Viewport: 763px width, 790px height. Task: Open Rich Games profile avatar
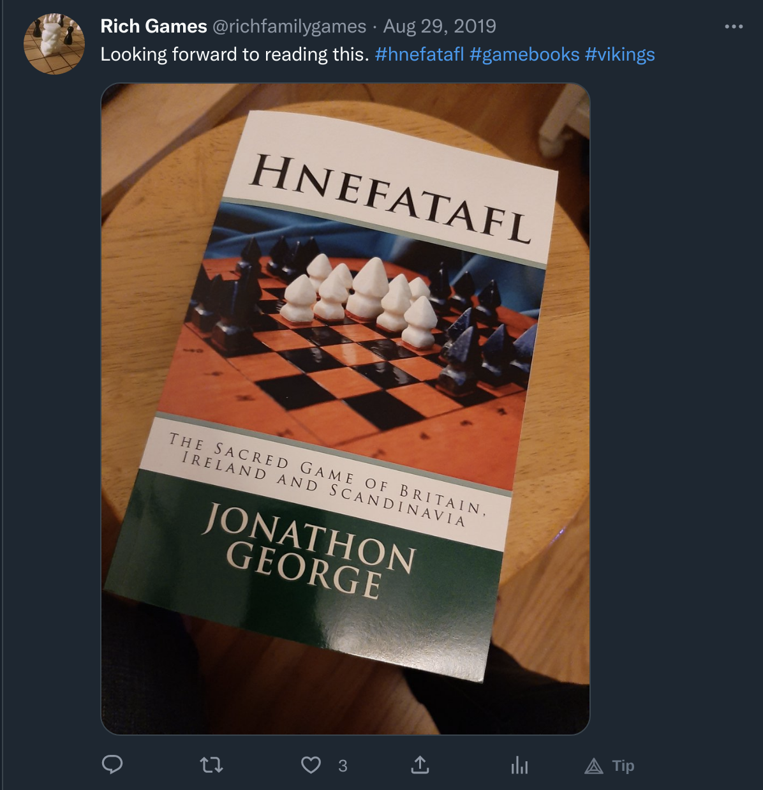pos(54,44)
